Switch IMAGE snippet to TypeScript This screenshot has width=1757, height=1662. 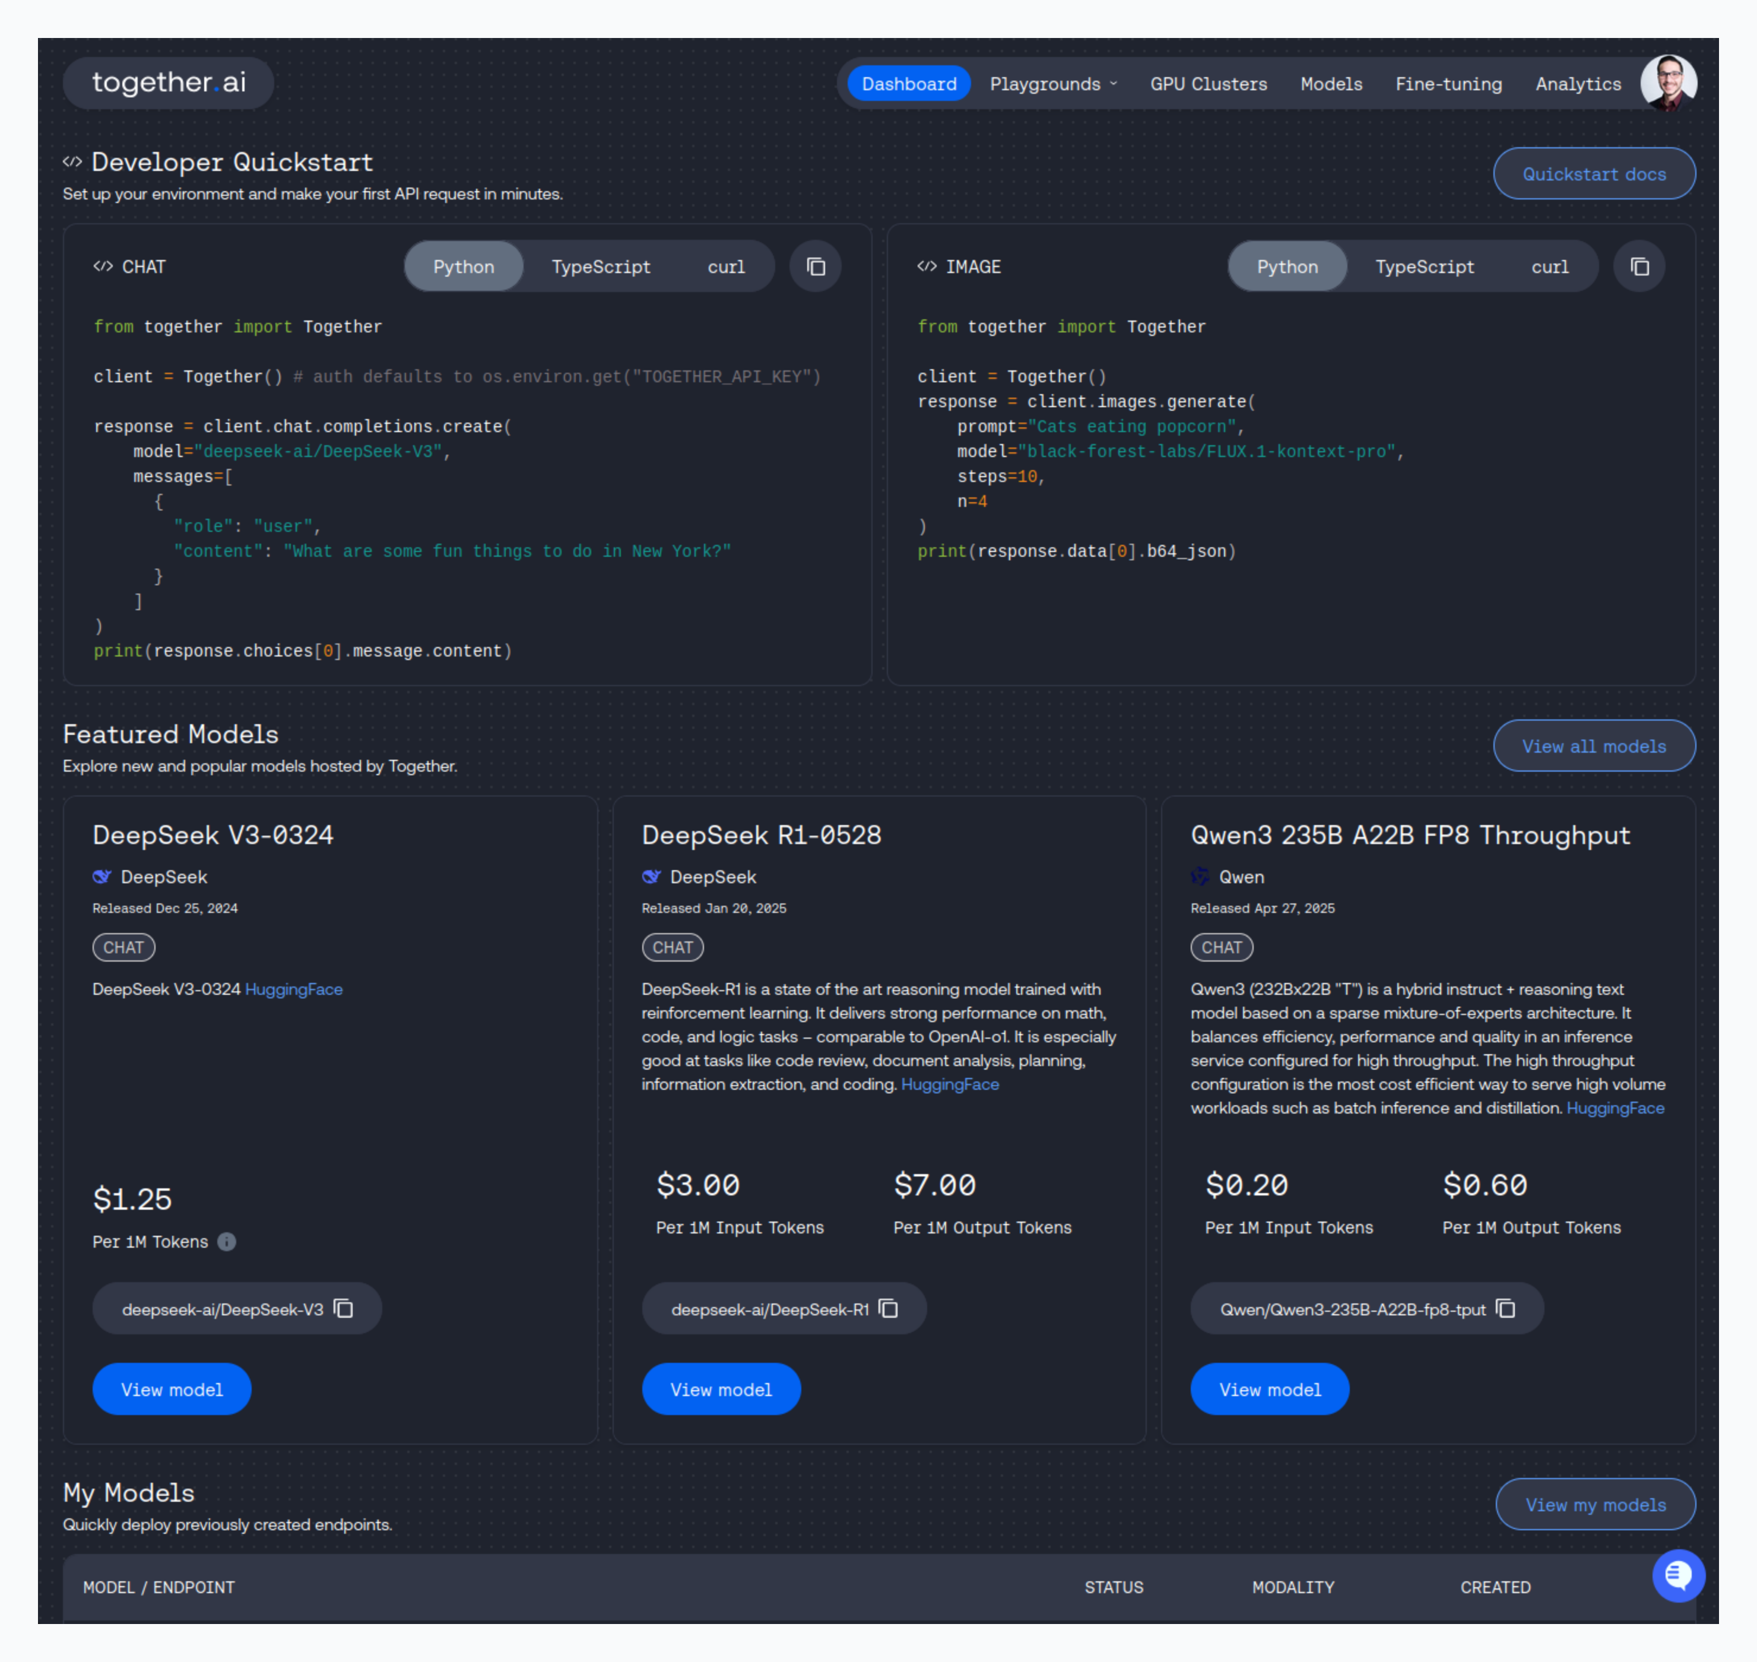(x=1424, y=267)
